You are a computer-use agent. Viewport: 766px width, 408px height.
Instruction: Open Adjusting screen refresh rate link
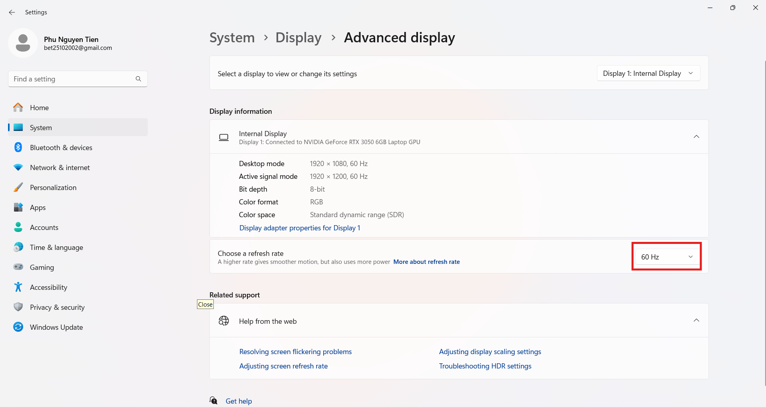(x=283, y=366)
